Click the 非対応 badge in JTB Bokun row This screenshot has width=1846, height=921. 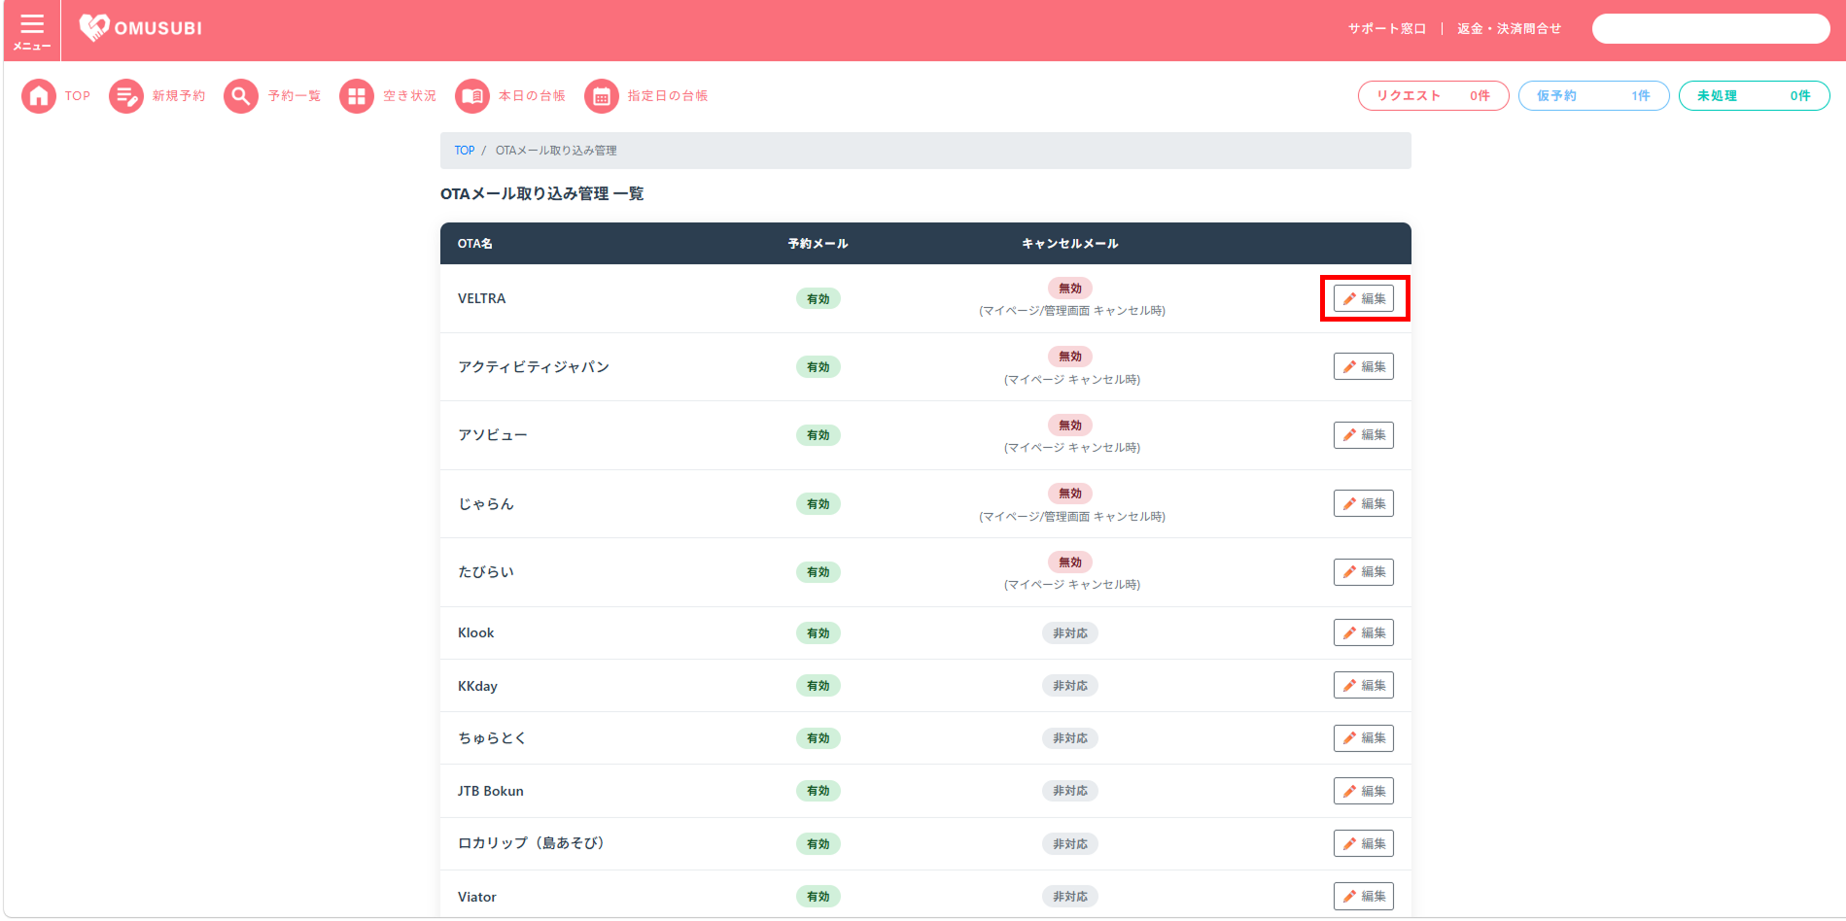1070,791
